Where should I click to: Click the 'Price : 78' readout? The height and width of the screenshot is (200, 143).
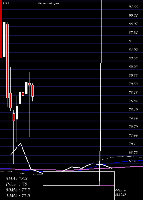(x=16, y=184)
